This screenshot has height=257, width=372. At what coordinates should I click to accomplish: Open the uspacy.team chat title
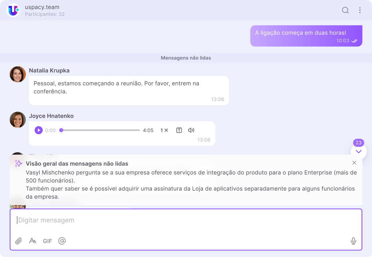point(42,7)
